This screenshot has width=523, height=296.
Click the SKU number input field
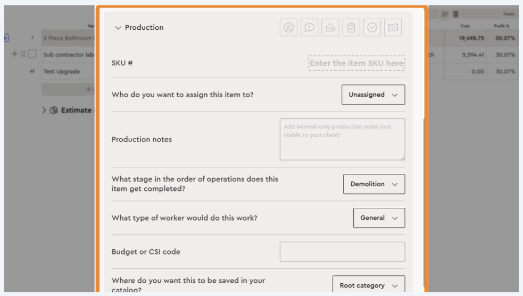click(356, 63)
